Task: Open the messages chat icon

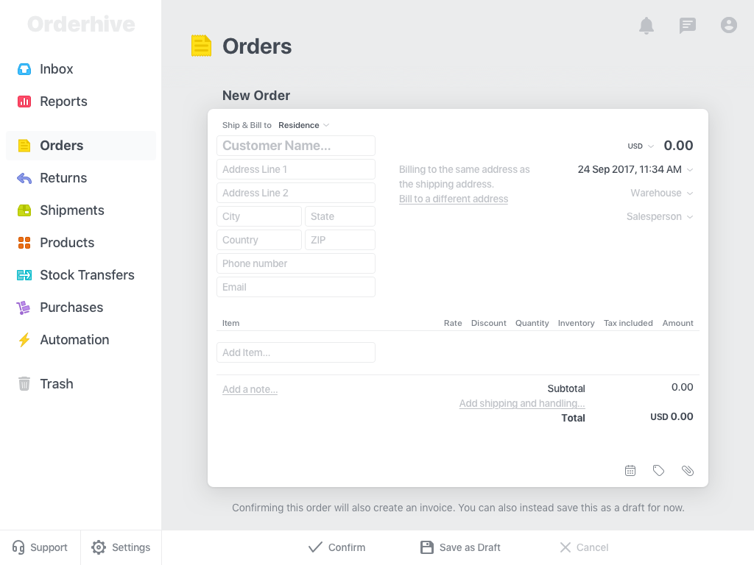Action: click(x=688, y=26)
